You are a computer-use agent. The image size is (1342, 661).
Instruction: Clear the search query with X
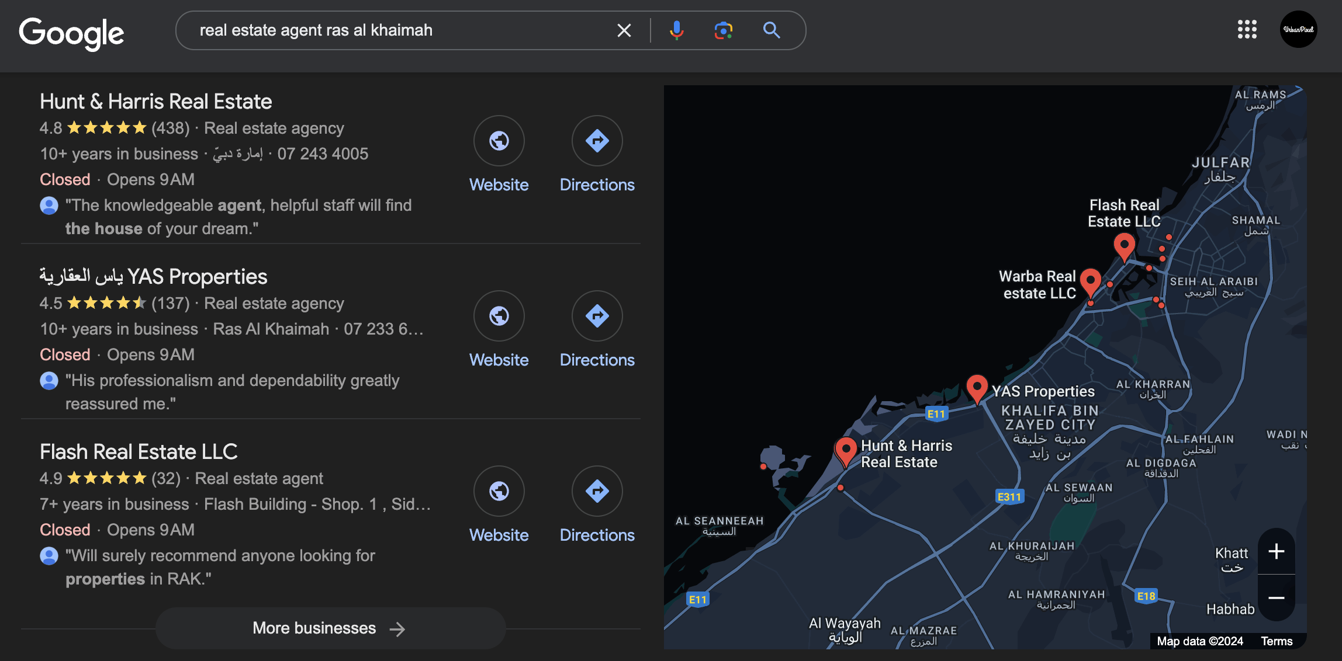[624, 30]
